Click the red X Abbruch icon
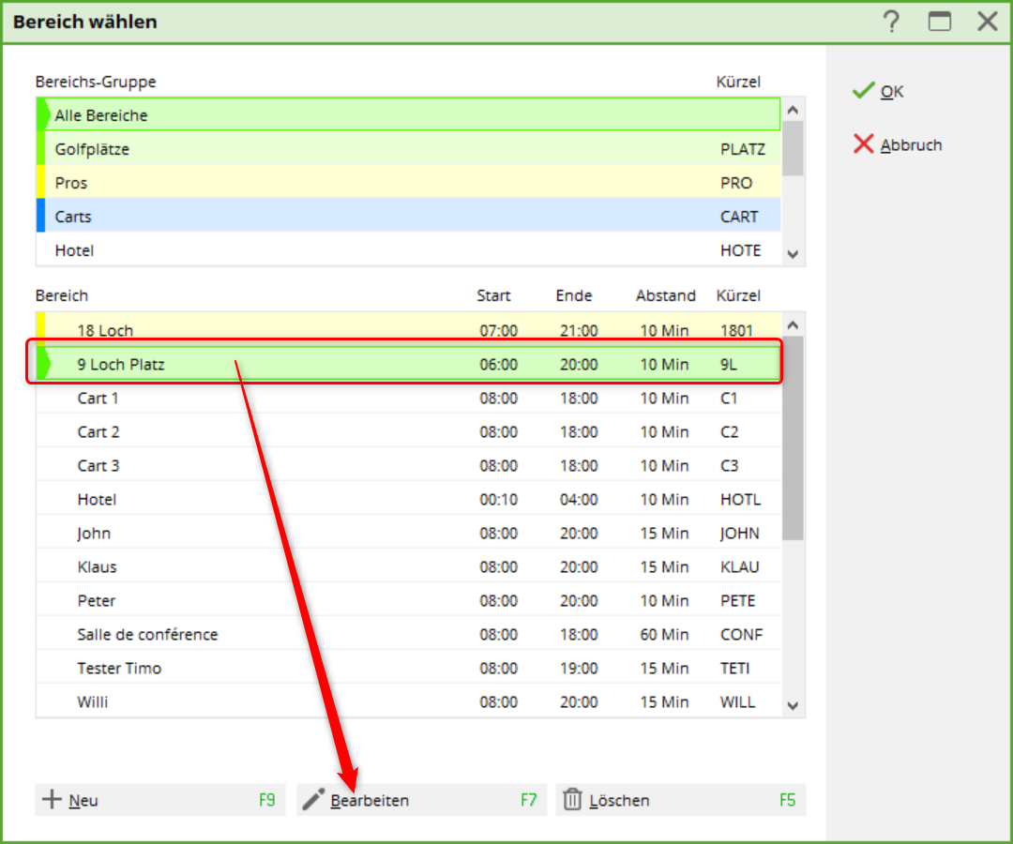 tap(863, 144)
